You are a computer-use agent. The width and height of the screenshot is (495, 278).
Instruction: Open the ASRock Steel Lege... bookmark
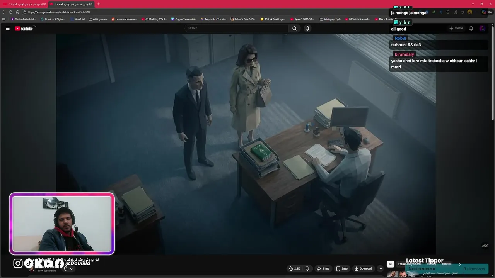[x=273, y=19]
